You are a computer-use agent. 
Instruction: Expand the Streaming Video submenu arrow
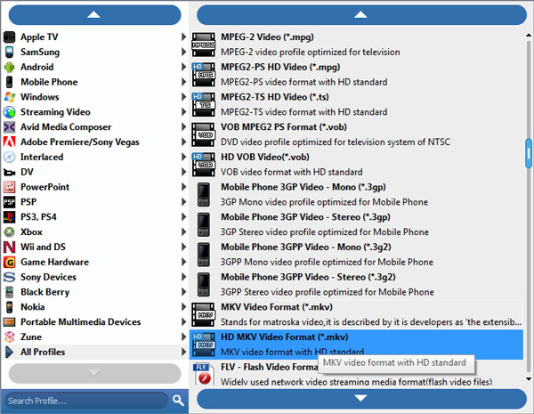[183, 112]
